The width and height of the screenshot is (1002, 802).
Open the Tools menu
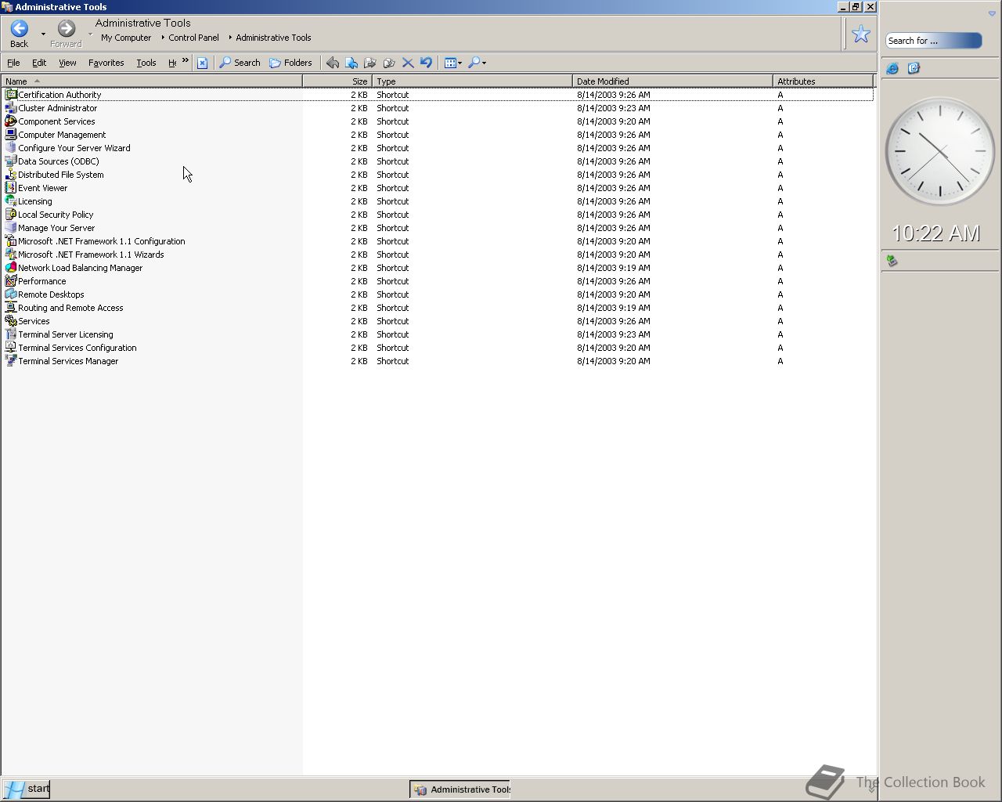pyautogui.click(x=146, y=63)
